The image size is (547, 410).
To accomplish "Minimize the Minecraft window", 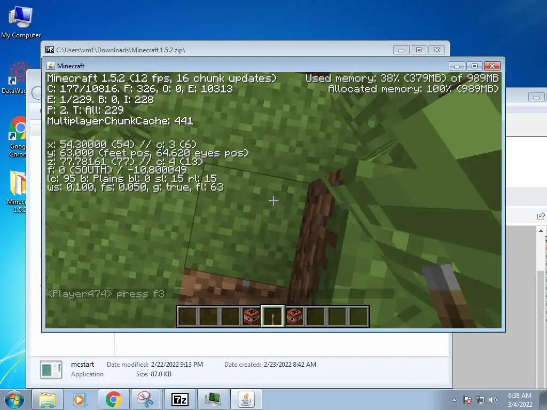I will (x=457, y=66).
